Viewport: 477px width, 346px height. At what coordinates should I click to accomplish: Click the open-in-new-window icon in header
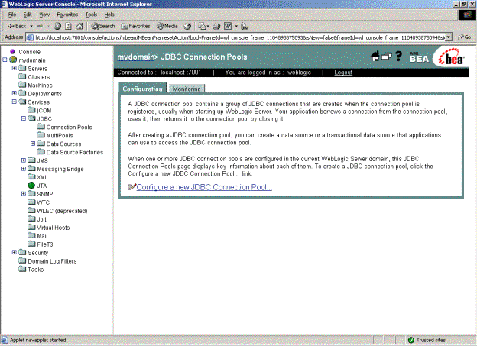click(387, 57)
